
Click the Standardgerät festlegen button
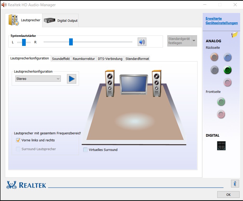(x=179, y=41)
